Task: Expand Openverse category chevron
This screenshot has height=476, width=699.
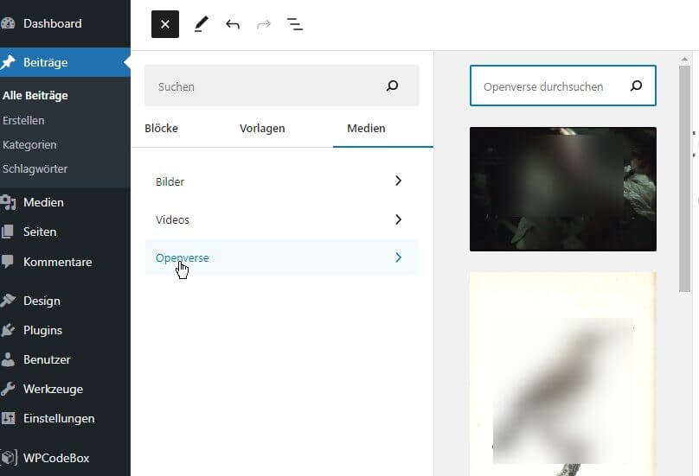Action: pyautogui.click(x=398, y=257)
